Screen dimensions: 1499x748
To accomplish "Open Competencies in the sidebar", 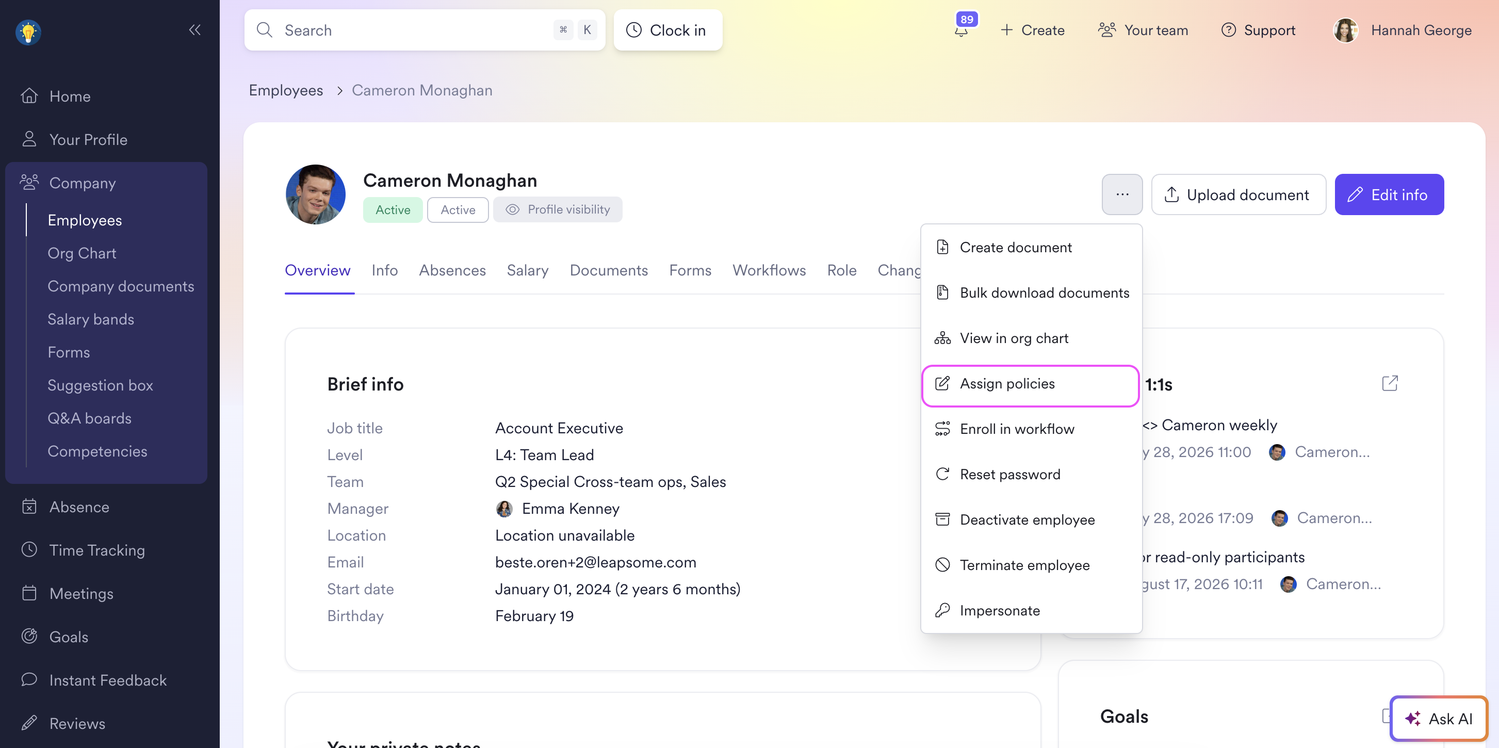I will click(x=97, y=451).
